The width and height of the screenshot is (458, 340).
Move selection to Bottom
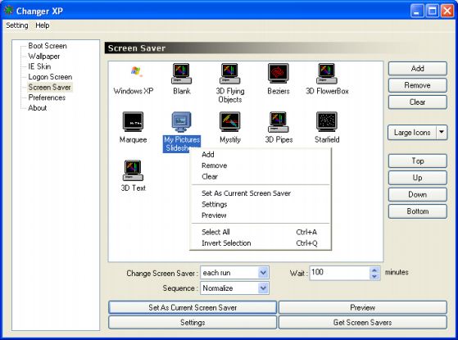(x=417, y=211)
